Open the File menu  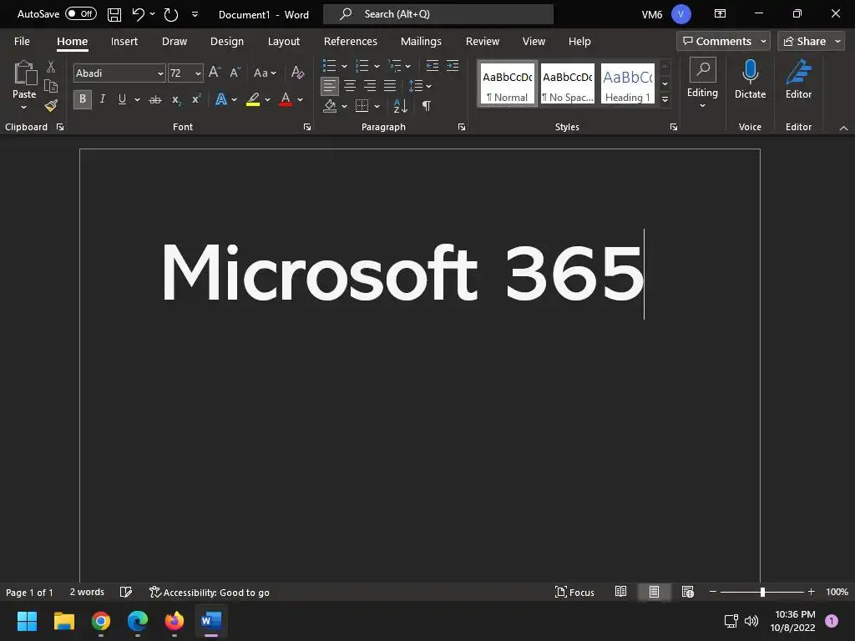(22, 41)
